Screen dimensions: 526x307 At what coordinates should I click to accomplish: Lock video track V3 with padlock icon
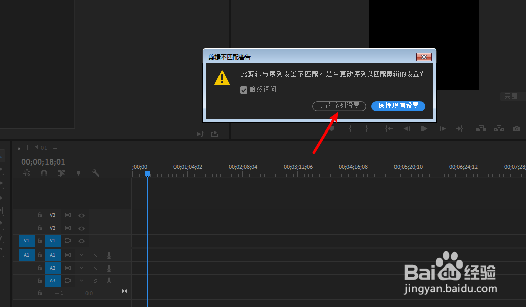(x=39, y=215)
